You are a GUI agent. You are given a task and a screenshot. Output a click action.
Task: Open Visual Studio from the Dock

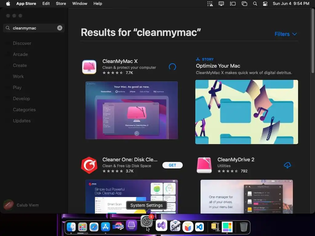tap(161, 225)
